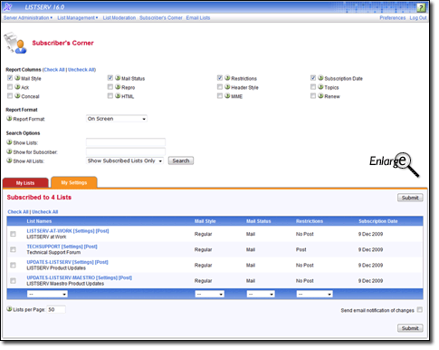Click help icon beside Mail Status
This screenshot has height=350, width=439.
click(x=118, y=78)
